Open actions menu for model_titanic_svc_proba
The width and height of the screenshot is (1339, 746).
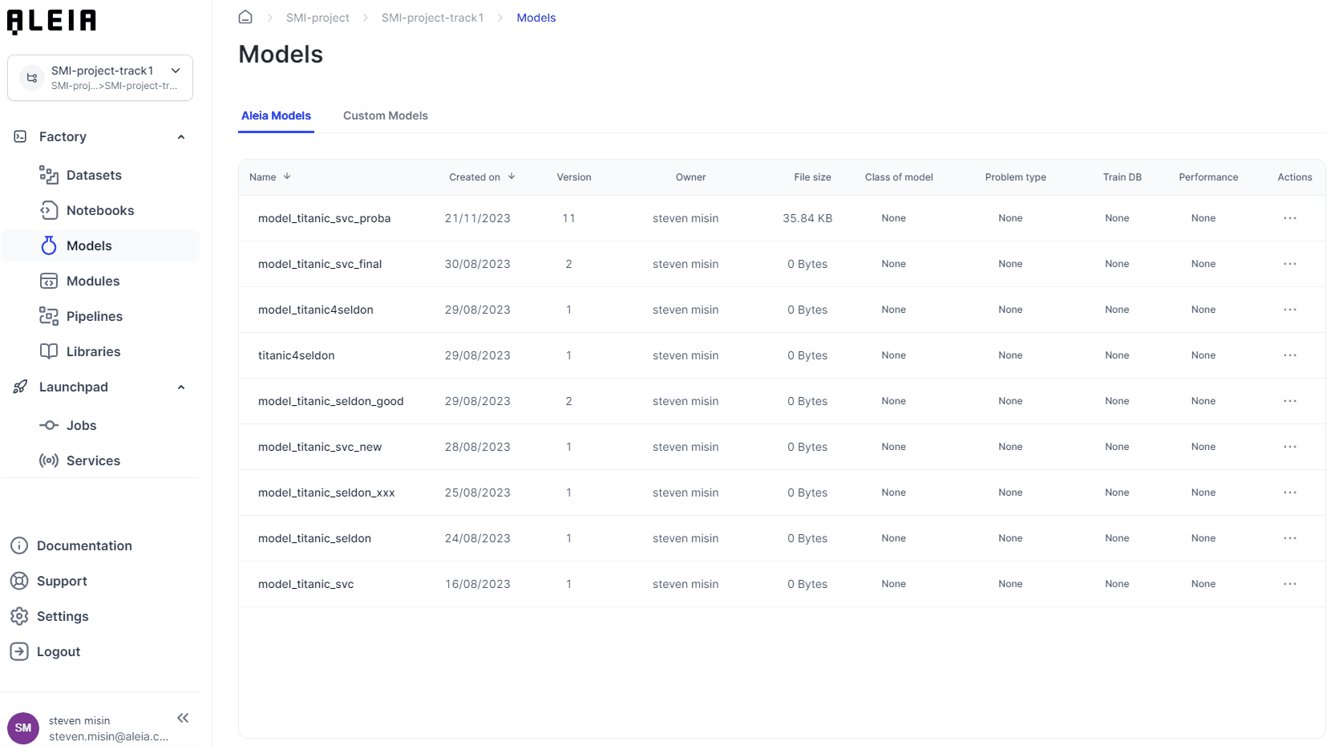(x=1289, y=218)
